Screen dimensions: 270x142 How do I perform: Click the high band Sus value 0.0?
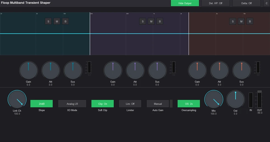click(x=241, y=85)
